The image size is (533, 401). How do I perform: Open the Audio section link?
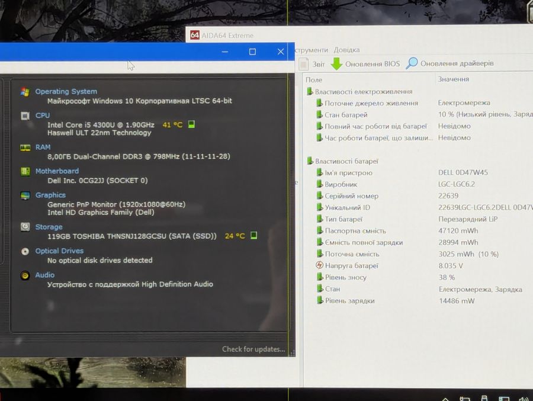[45, 275]
